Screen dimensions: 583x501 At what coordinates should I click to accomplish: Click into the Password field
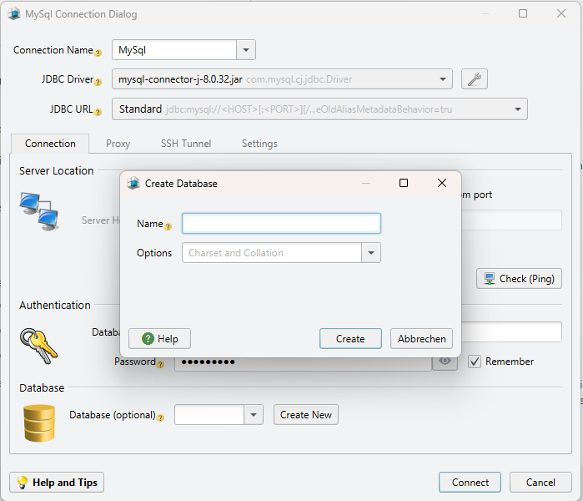[x=303, y=362]
